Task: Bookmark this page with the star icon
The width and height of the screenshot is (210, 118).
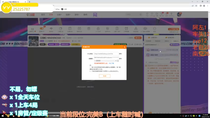Action: pyautogui.click(x=196, y=6)
